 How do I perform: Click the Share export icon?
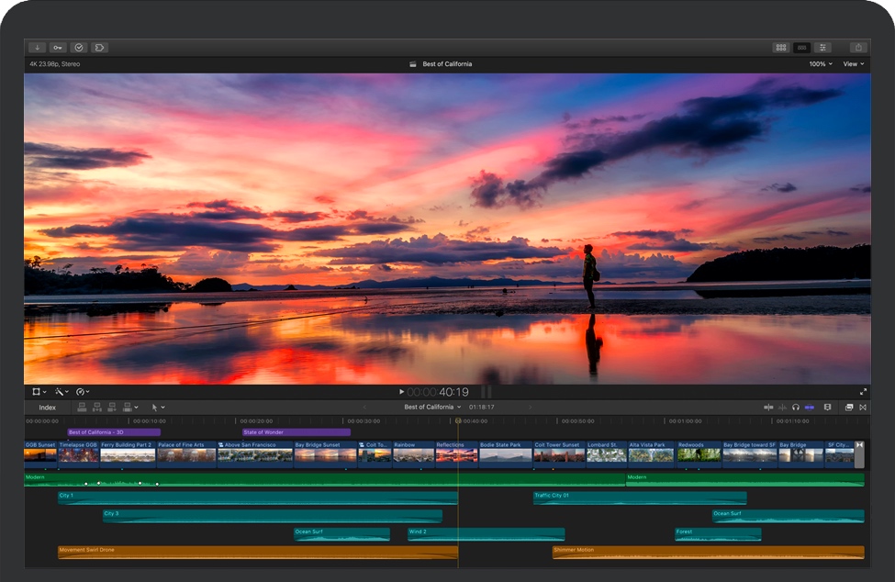click(x=858, y=47)
